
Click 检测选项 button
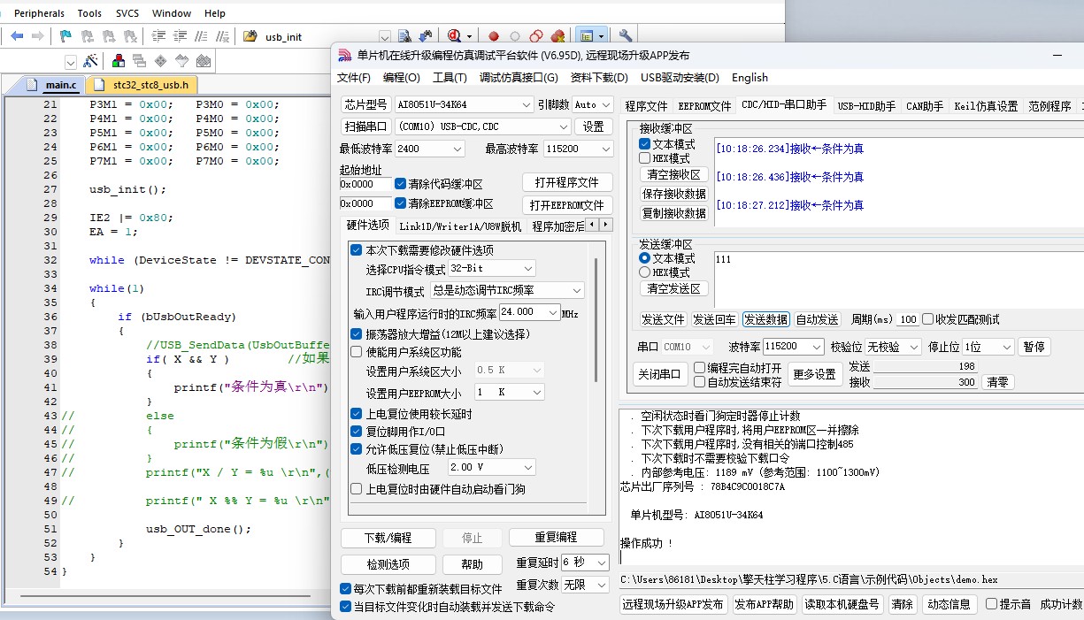(388, 564)
